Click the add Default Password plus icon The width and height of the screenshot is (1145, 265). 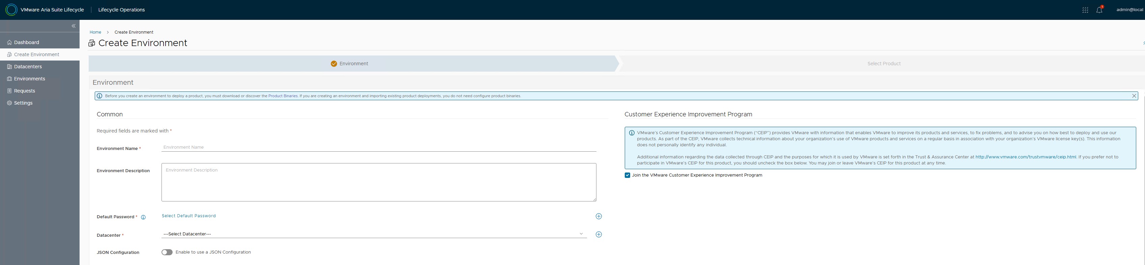598,216
